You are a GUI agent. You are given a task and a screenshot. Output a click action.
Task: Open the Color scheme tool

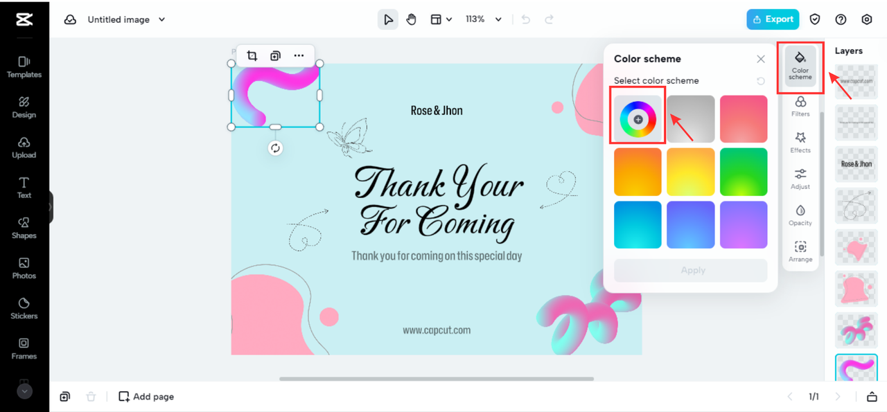(800, 65)
